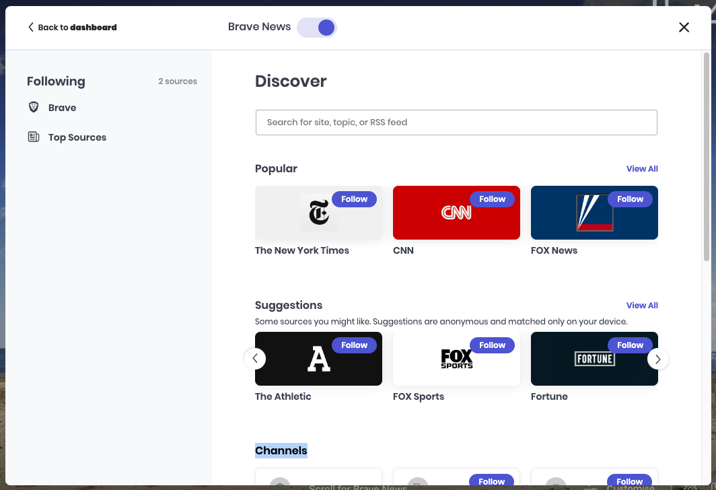This screenshot has width=716, height=490.
Task: Follow CNN source
Action: (492, 199)
